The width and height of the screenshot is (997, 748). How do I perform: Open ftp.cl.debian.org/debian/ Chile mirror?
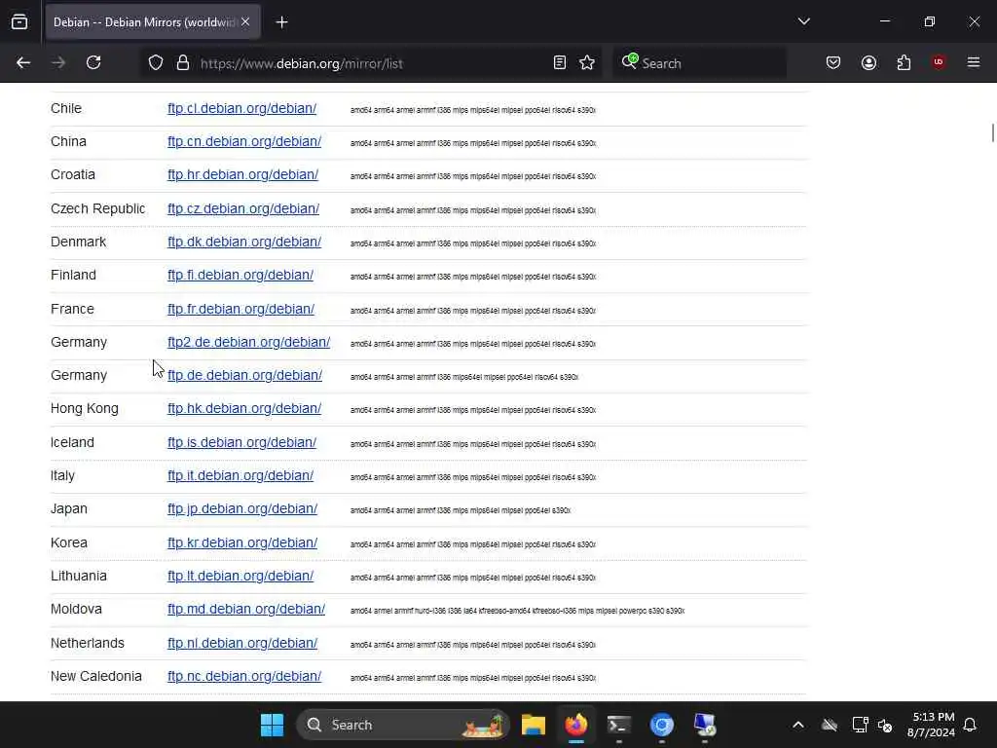(x=241, y=108)
